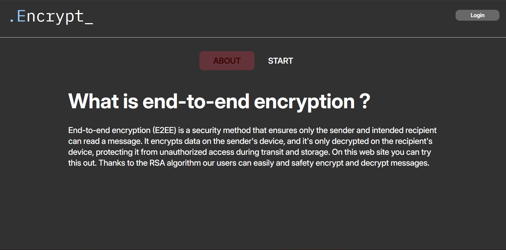The width and height of the screenshot is (506, 250).
Task: Click the word "What" in the heading
Action: click(94, 101)
